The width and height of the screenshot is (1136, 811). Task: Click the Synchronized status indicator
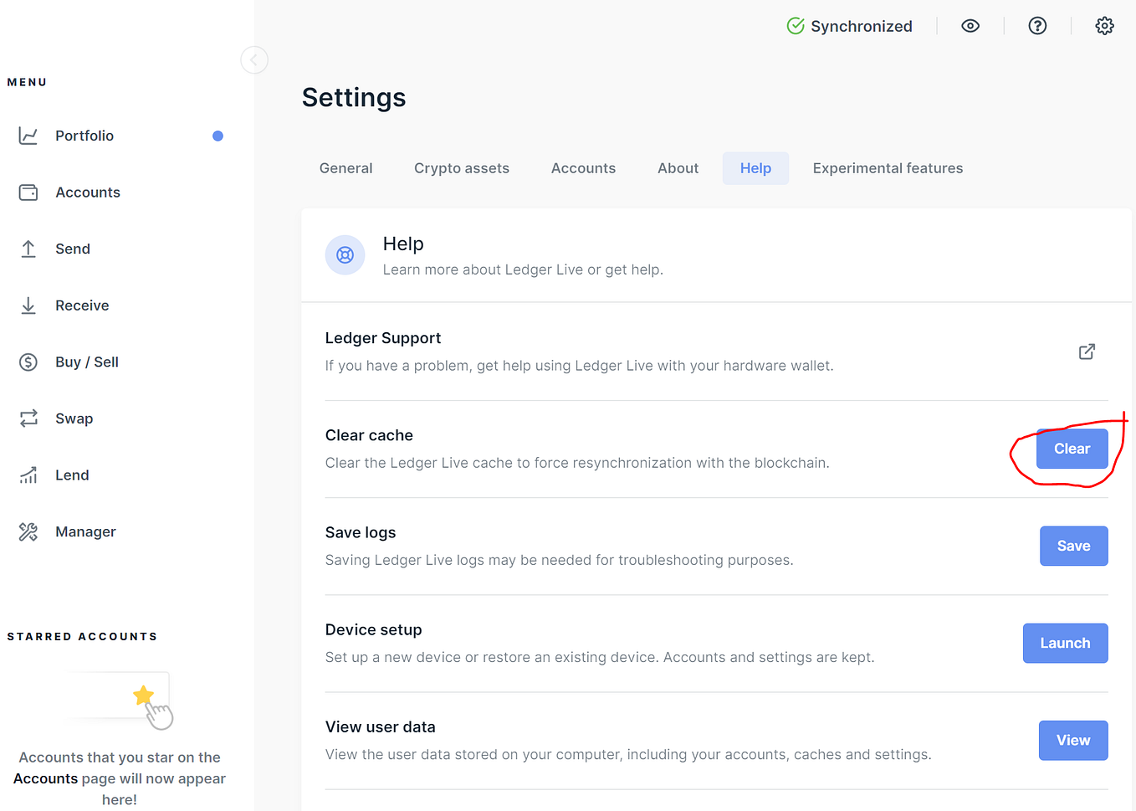(x=850, y=26)
